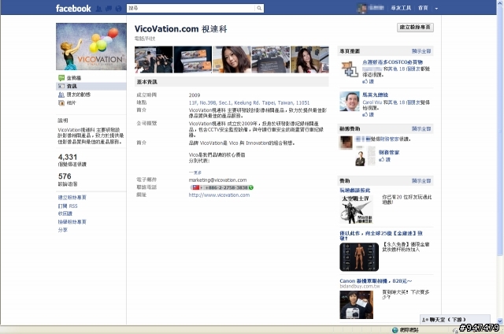Open fourth photo thumbnail in photo strip
504x334 pixels.
pyautogui.click(x=270, y=59)
